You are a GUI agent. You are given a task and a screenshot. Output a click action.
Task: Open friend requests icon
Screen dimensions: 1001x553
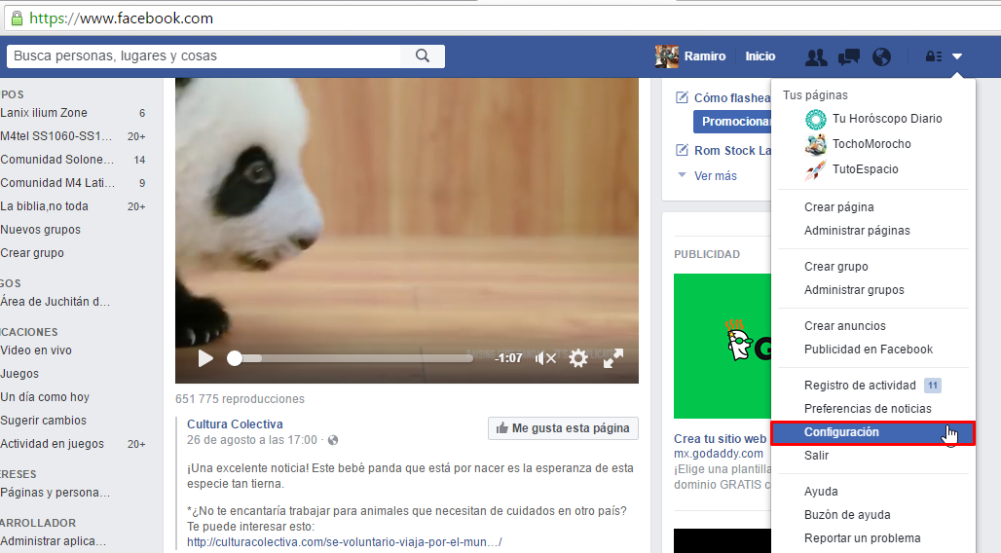(816, 56)
